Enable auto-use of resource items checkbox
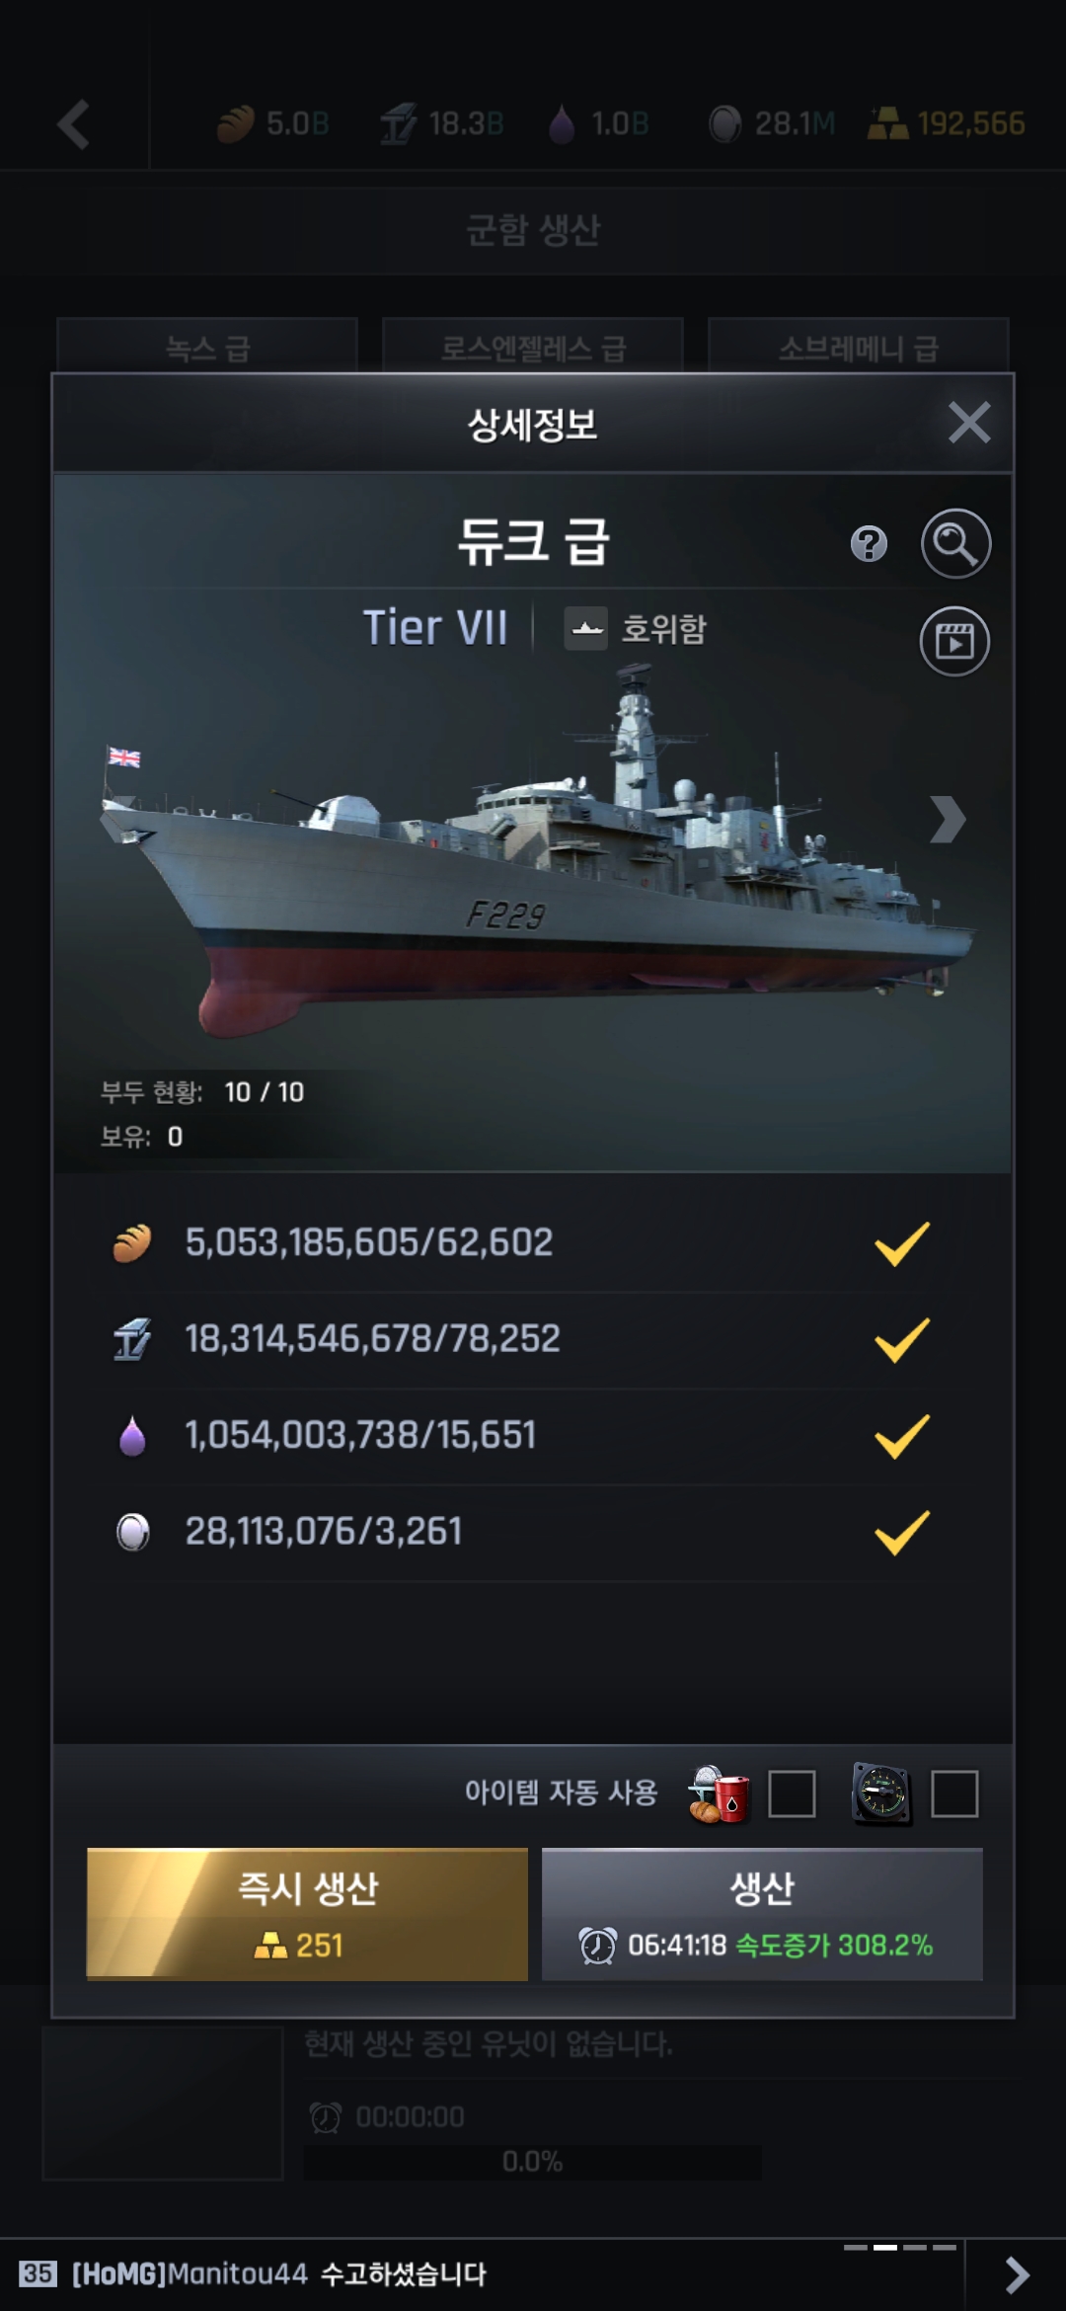Viewport: 1066px width, 2311px height. (792, 1793)
